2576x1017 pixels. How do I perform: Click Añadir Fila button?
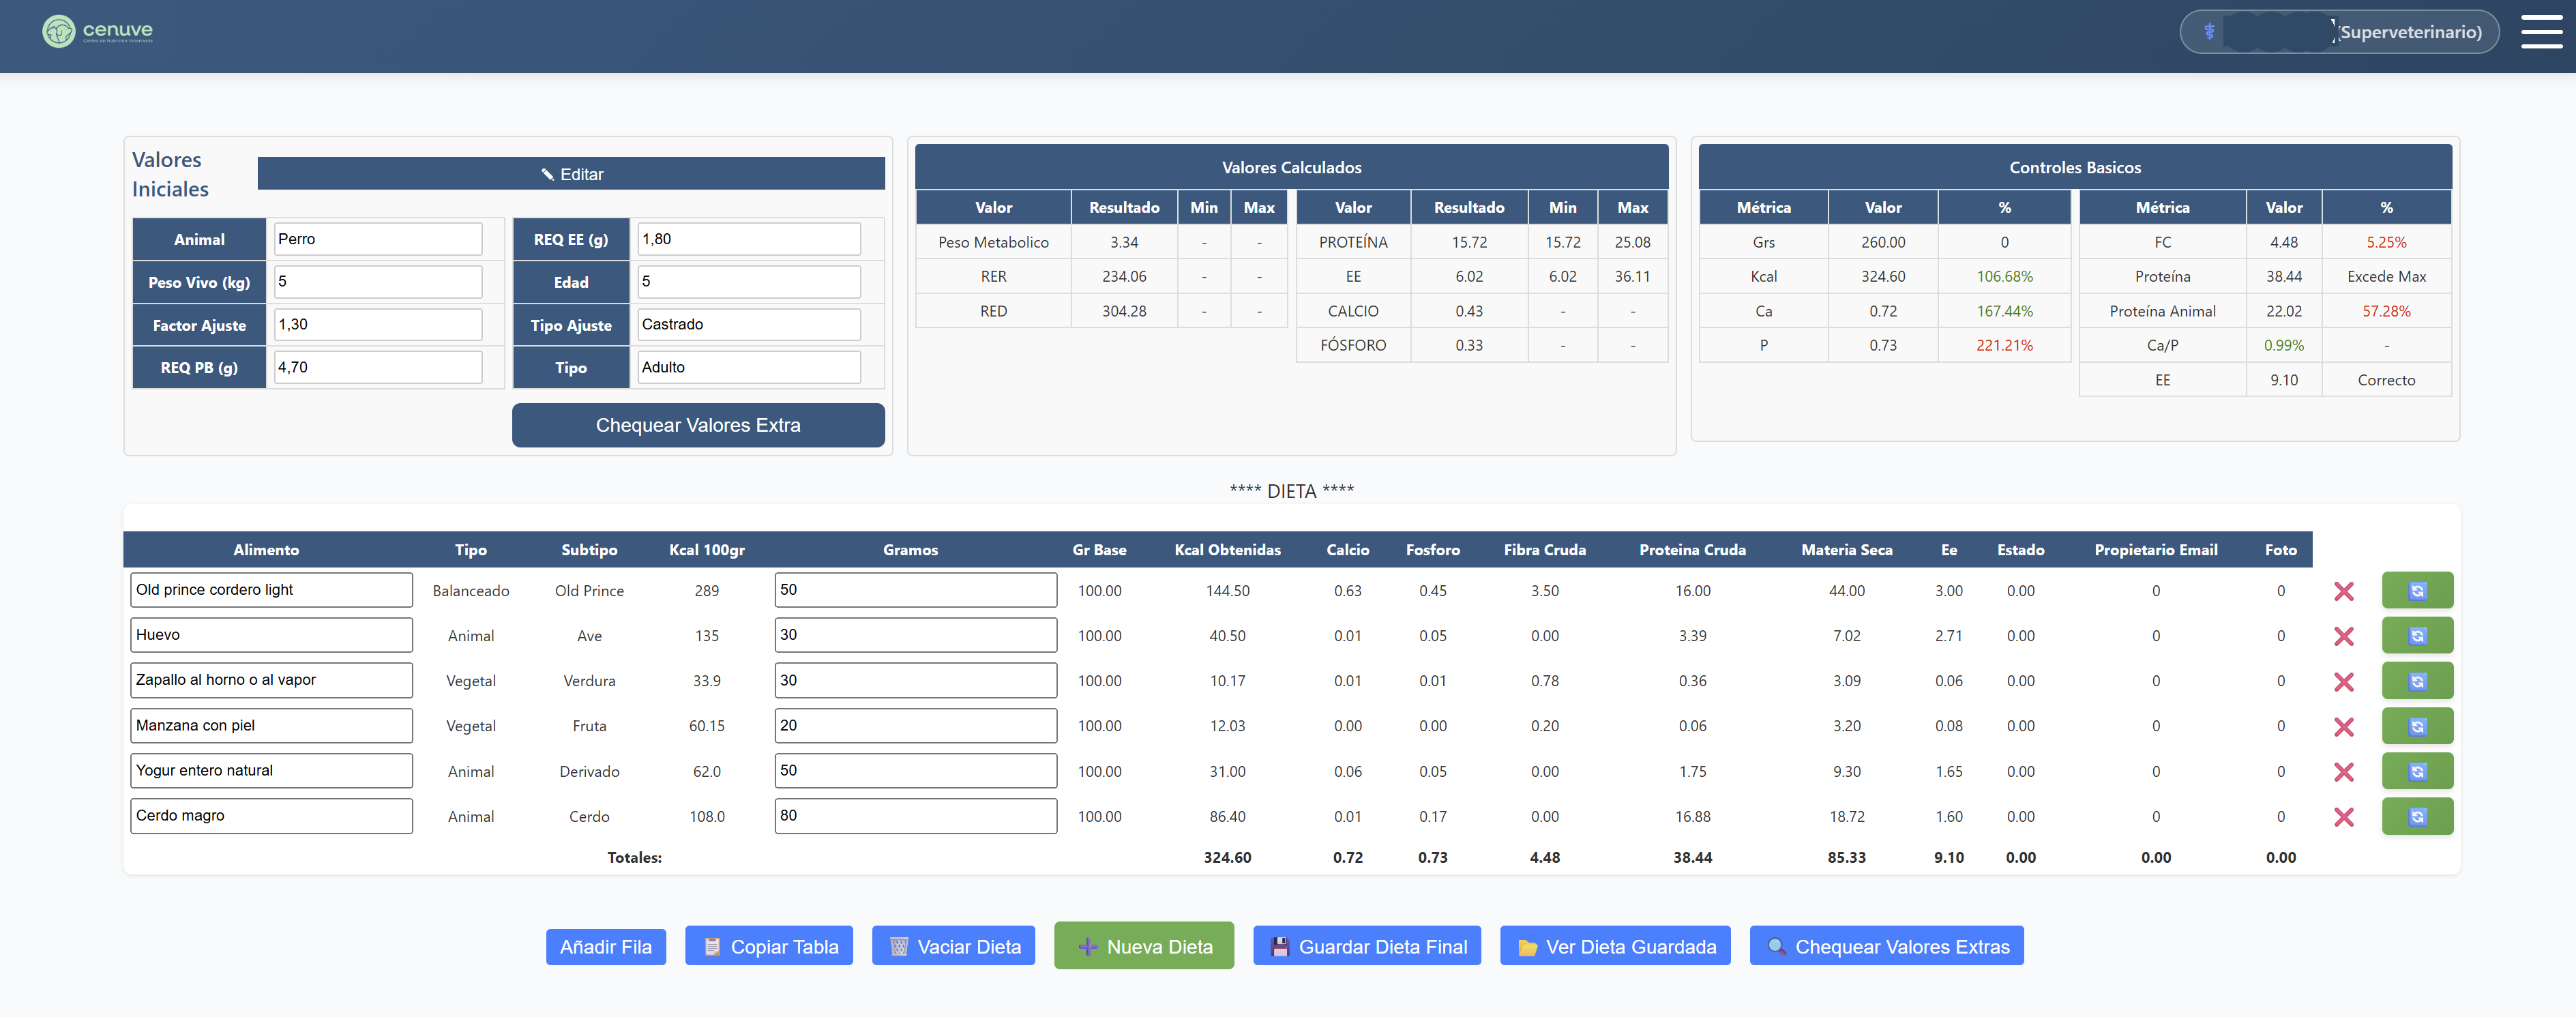(605, 946)
